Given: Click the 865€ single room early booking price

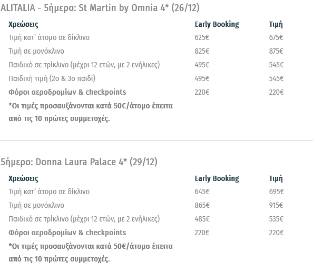Looking at the screenshot, I should 202,205.
